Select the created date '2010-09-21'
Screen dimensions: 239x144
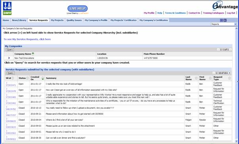point(36,114)
